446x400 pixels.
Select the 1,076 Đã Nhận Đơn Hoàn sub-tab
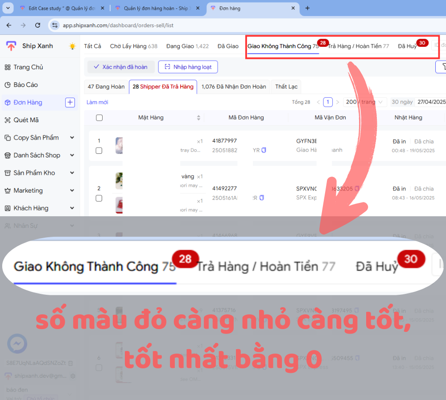pos(234,87)
